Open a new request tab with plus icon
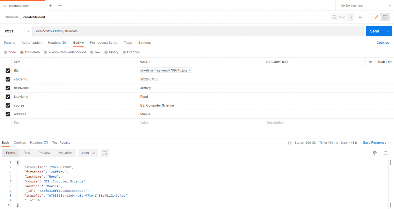The image size is (394, 209). (50, 5)
